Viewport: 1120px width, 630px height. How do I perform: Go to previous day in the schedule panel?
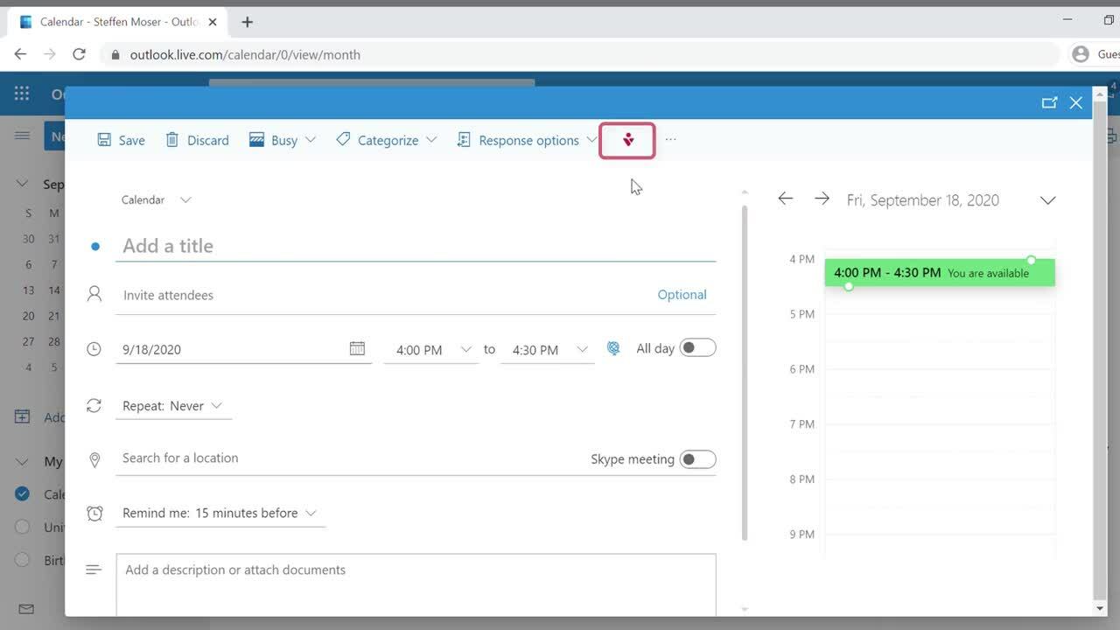pyautogui.click(x=786, y=199)
